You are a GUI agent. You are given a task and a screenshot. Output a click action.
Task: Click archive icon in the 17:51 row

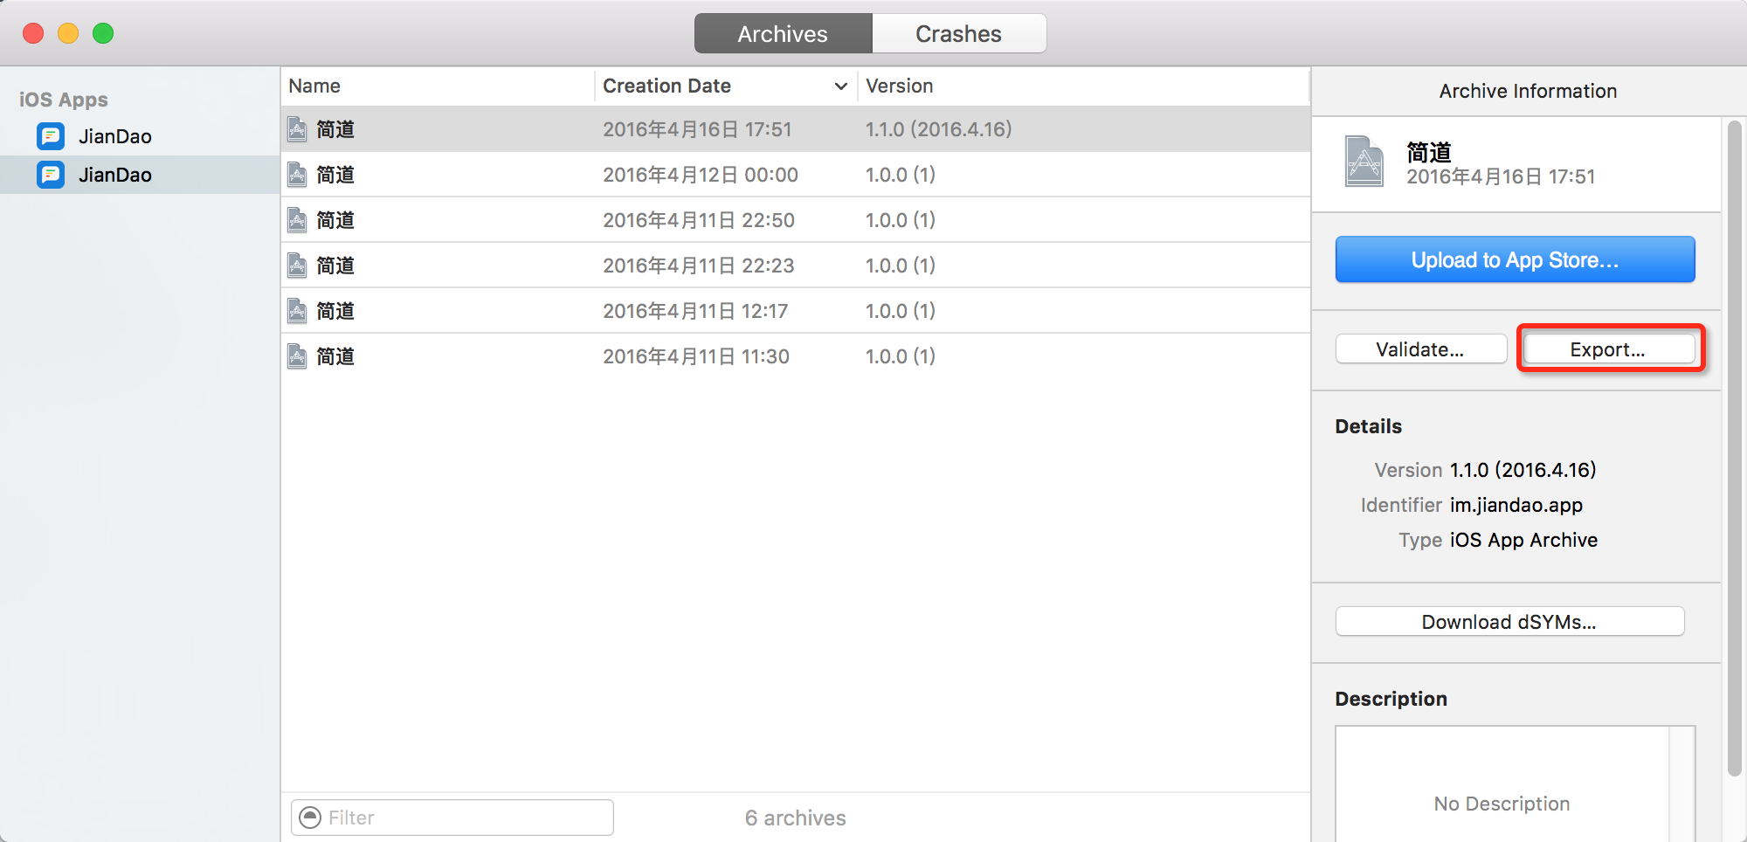pyautogui.click(x=298, y=129)
